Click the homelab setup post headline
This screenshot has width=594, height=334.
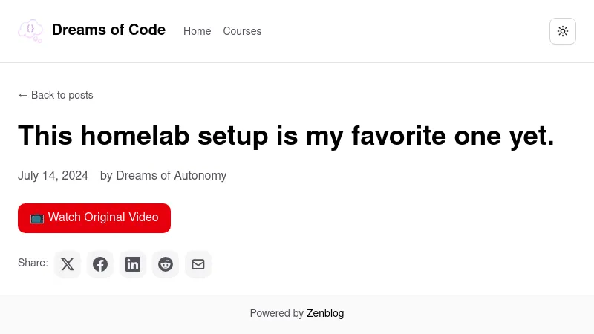coord(286,136)
